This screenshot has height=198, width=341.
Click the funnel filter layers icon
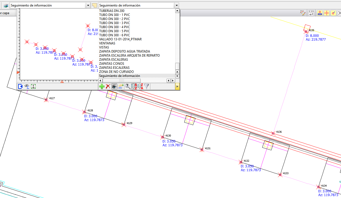pos(147,86)
